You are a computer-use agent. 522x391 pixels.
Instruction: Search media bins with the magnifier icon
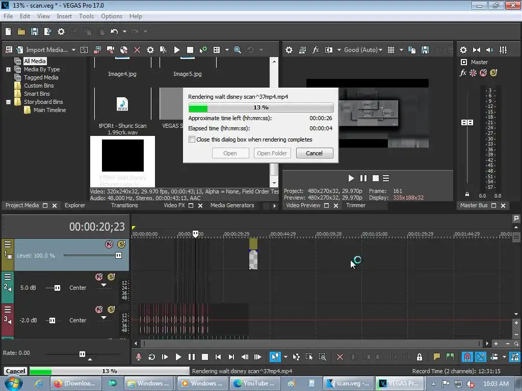[x=238, y=50]
